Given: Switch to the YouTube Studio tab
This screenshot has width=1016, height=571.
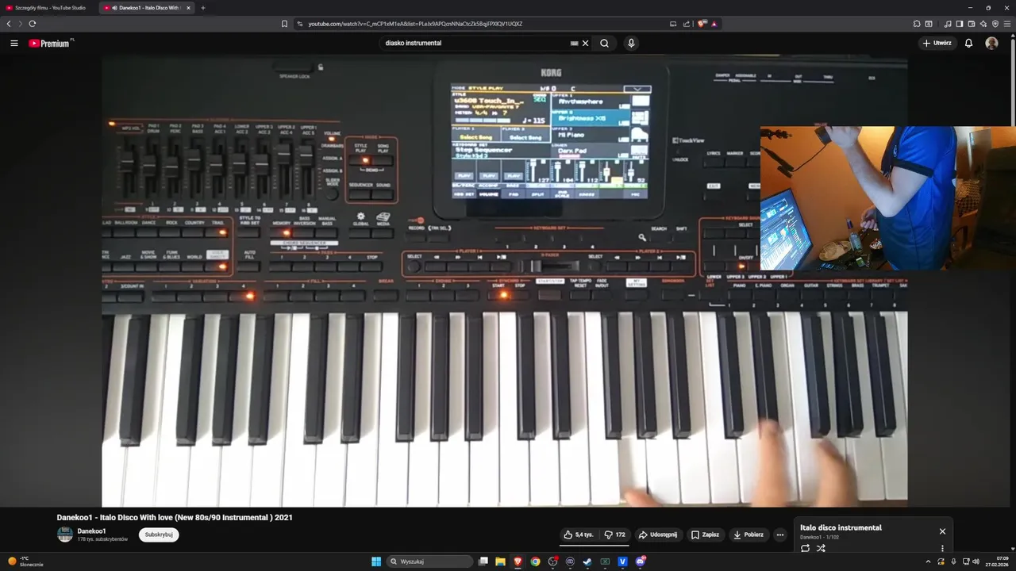Looking at the screenshot, I should click(x=49, y=8).
